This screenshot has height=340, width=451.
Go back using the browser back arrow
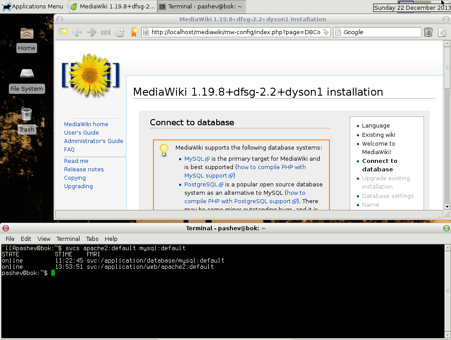77,32
